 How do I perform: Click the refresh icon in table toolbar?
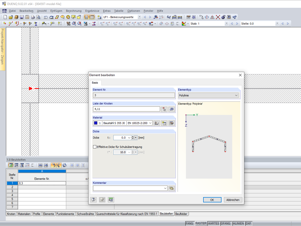click(65, 165)
